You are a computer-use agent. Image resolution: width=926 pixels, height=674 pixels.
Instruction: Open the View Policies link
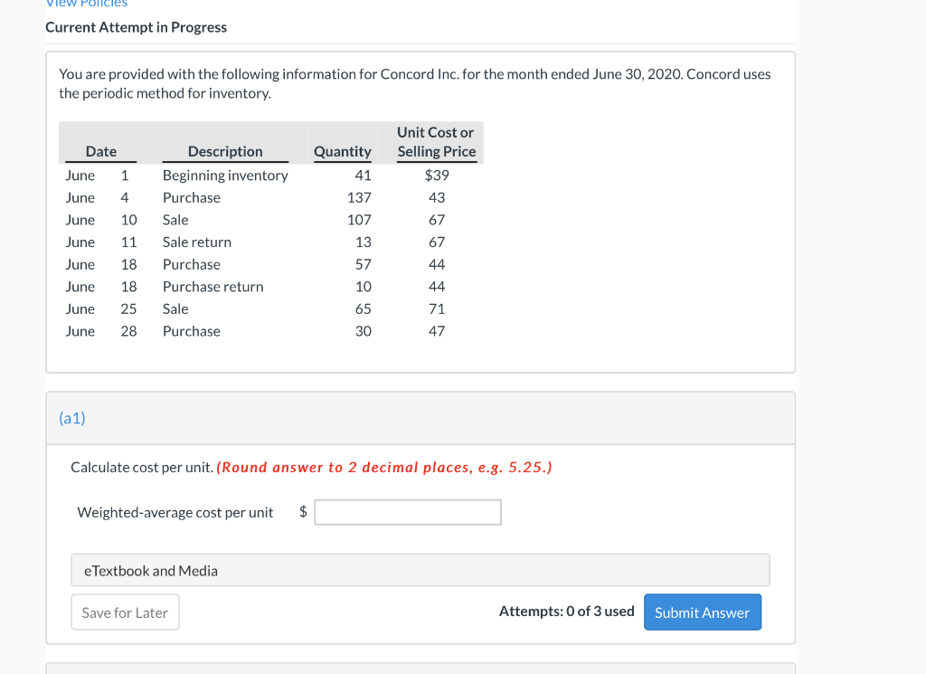(x=86, y=4)
